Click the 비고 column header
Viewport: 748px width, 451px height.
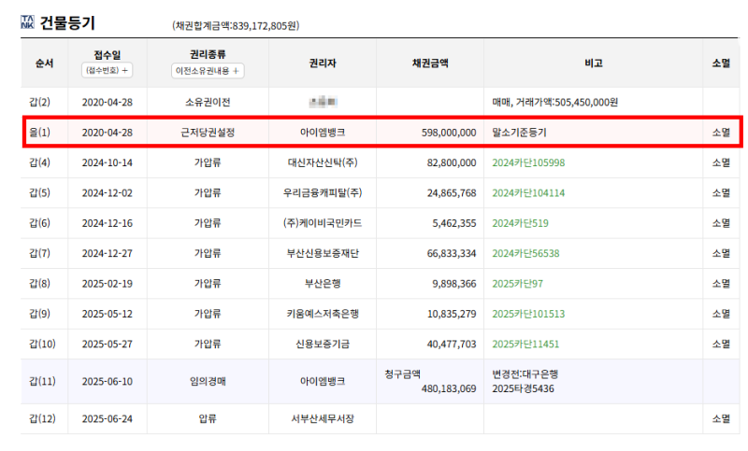point(594,63)
